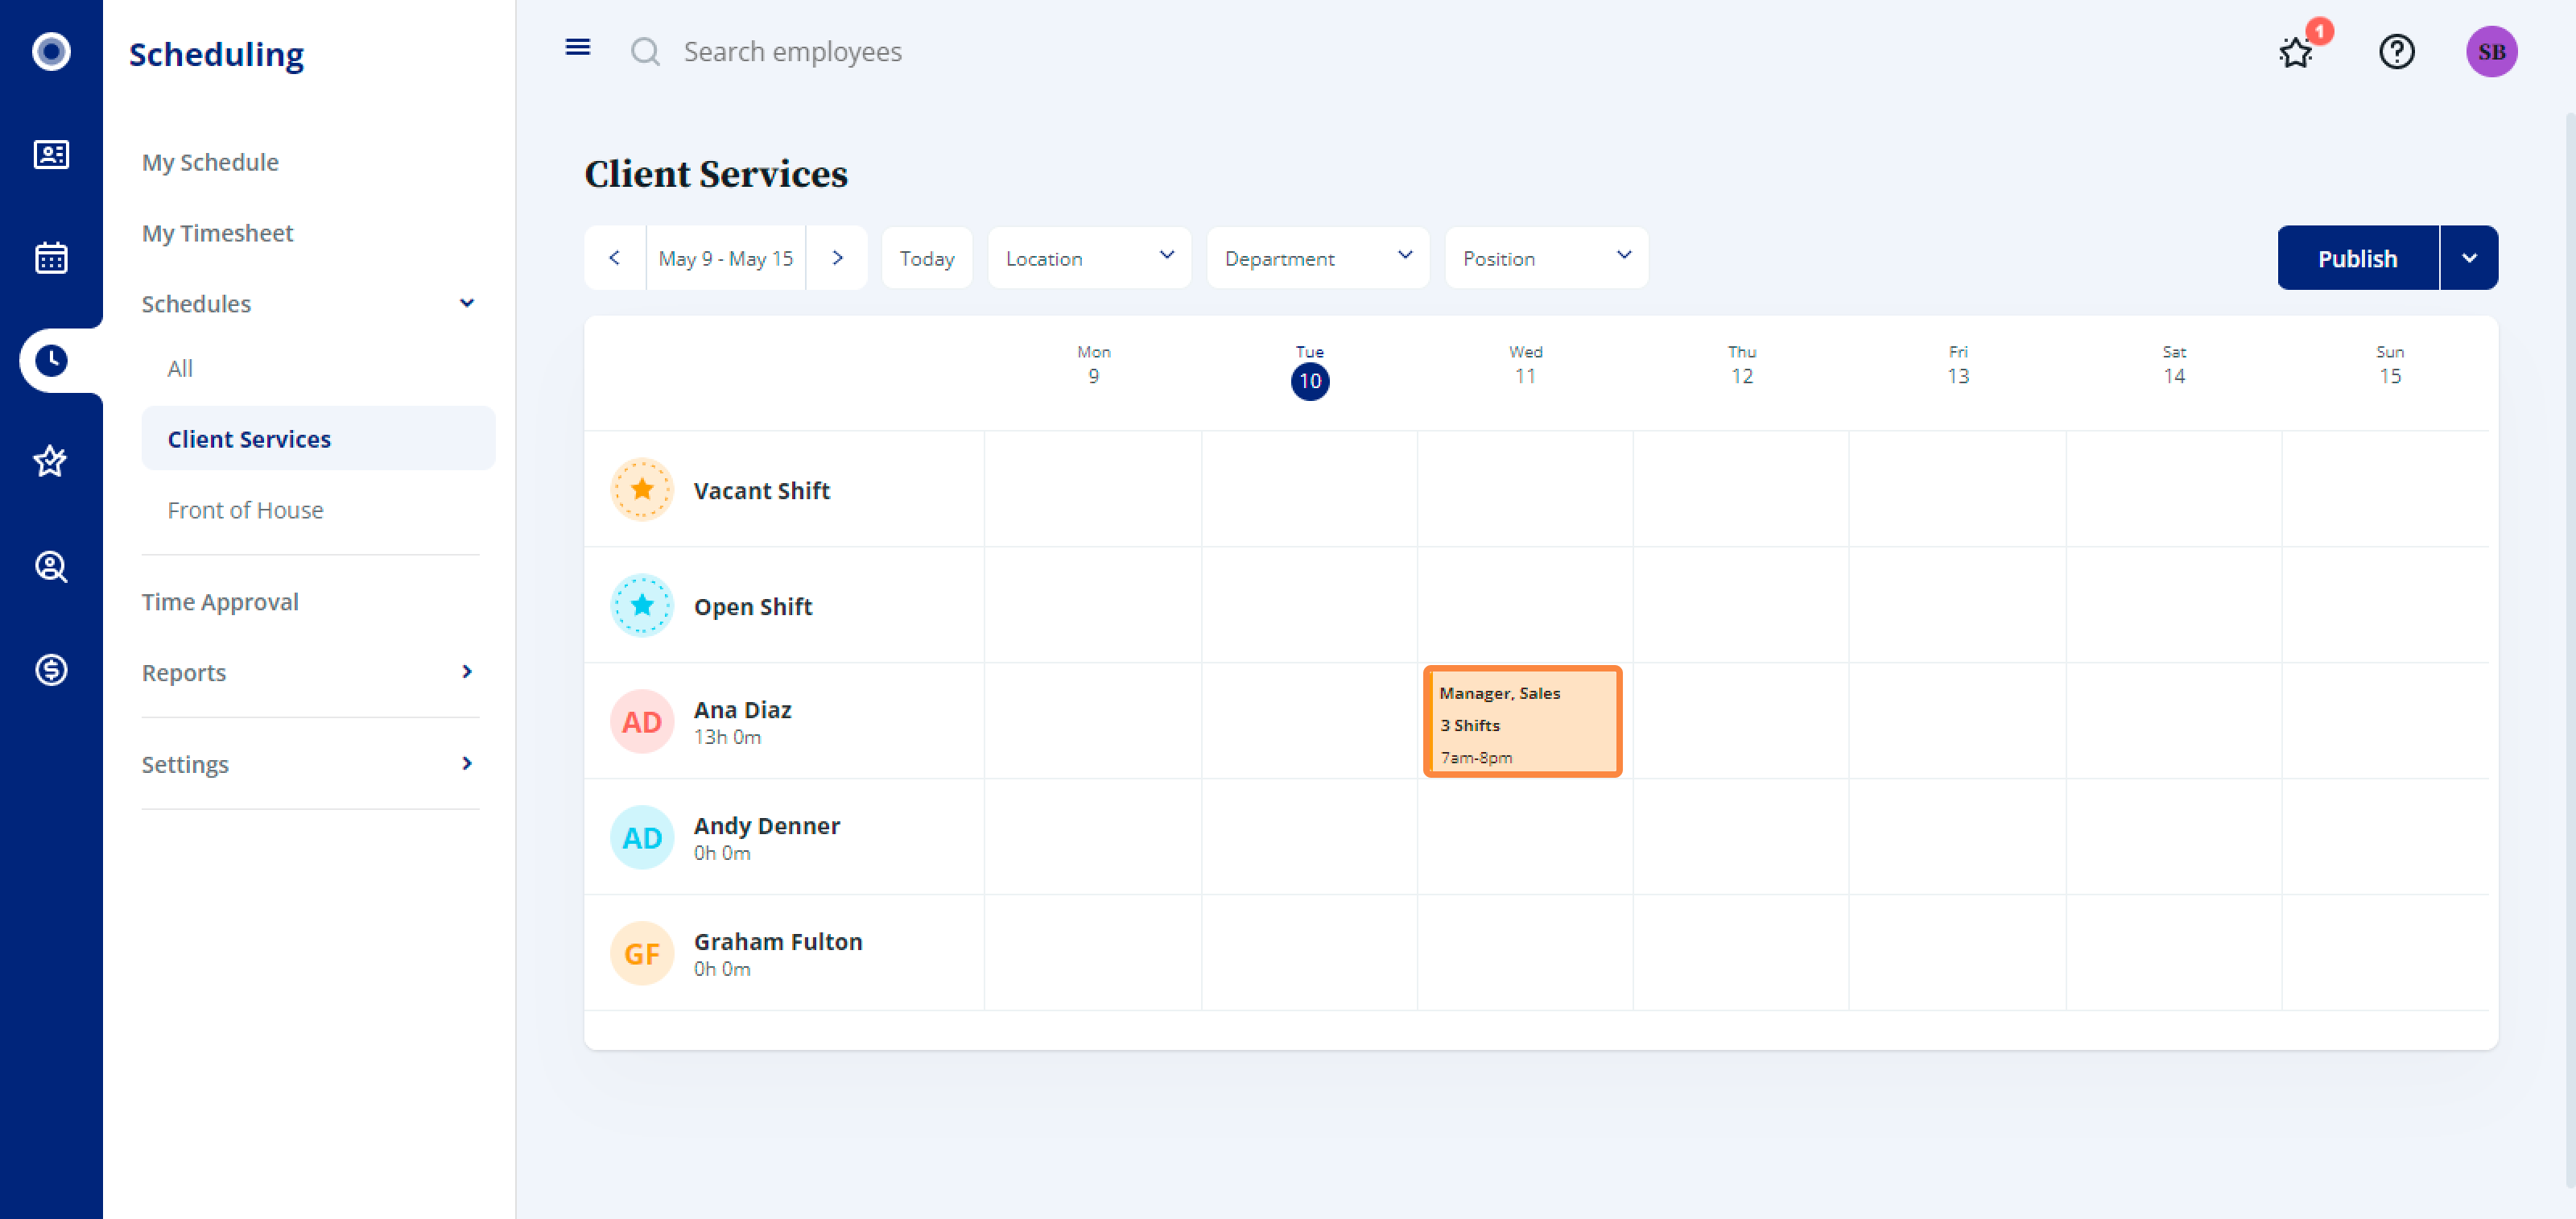The width and height of the screenshot is (2576, 1219).
Task: Open Ana Diaz Manager, Sales shift card
Action: (x=1522, y=721)
